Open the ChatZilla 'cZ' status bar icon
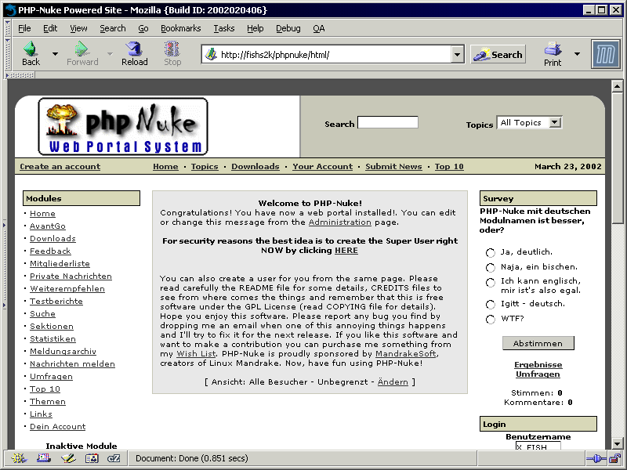The width and height of the screenshot is (627, 470). click(x=114, y=458)
